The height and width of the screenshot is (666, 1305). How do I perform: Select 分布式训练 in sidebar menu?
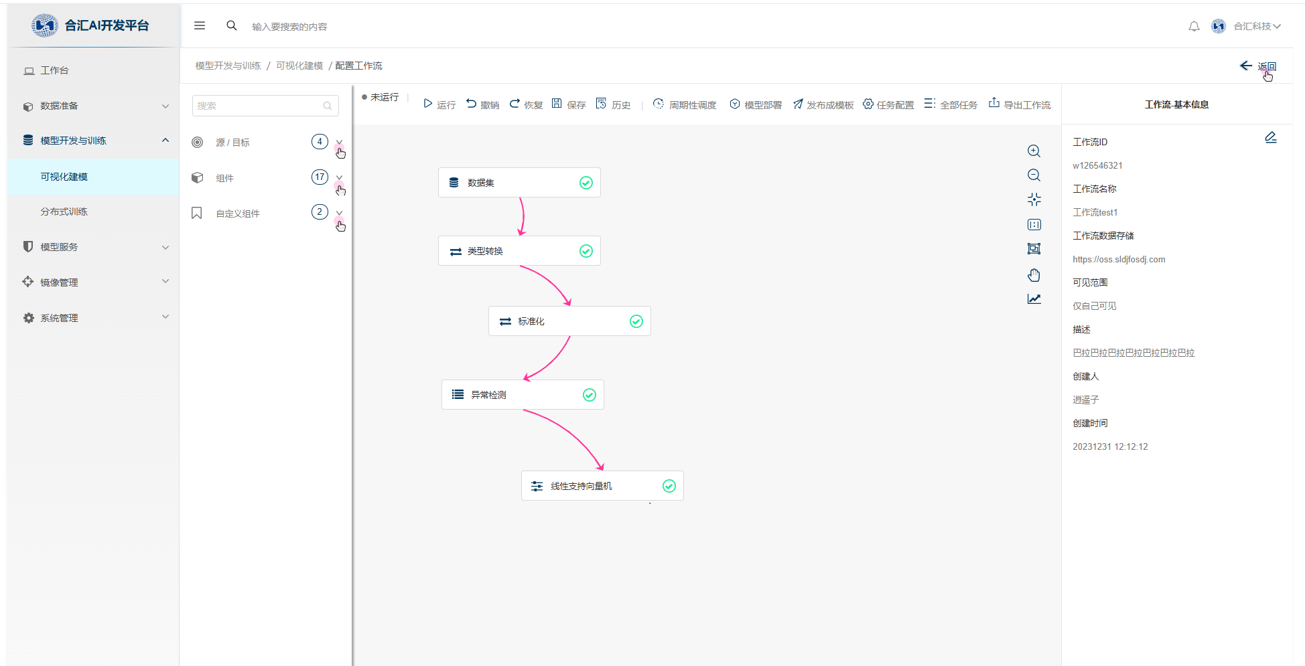click(64, 212)
